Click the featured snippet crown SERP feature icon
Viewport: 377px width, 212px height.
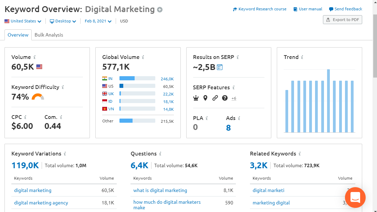click(196, 98)
